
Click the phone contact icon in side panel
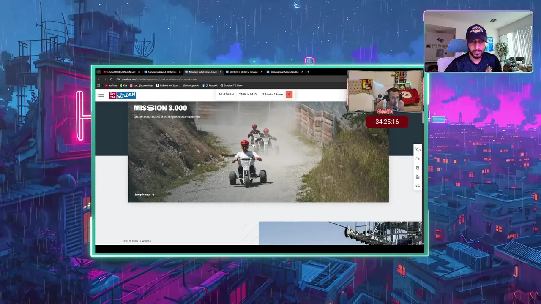click(x=418, y=186)
